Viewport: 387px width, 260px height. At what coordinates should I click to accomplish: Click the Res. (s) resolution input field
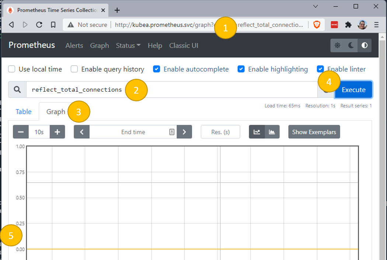pyautogui.click(x=220, y=132)
